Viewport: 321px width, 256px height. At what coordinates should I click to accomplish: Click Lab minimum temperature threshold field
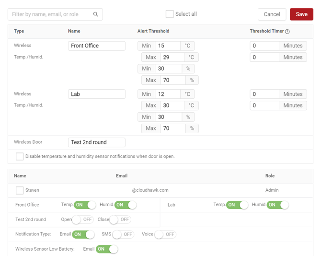[x=167, y=94]
